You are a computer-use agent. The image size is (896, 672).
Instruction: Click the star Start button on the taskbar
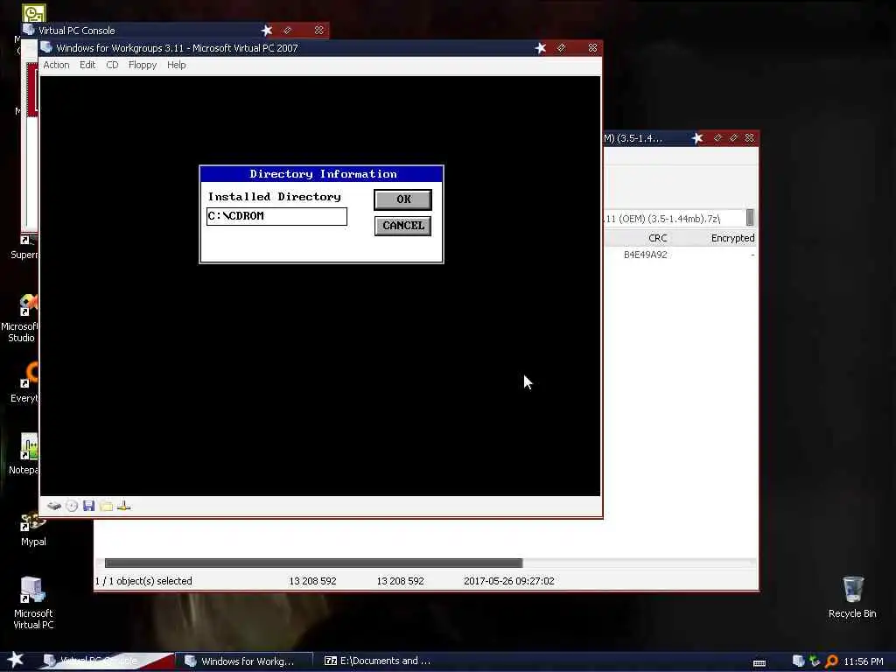point(16,660)
